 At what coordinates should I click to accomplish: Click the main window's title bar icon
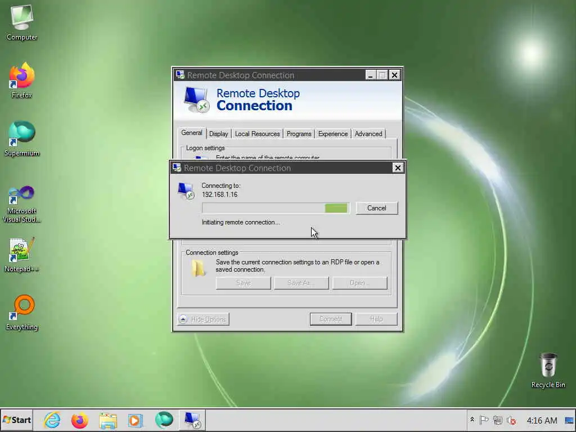click(180, 75)
